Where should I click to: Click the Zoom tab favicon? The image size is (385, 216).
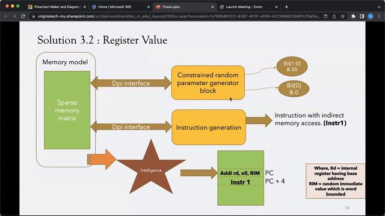click(222, 7)
